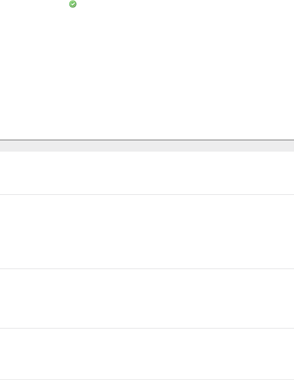The height and width of the screenshot is (380, 294).
Task: Click the left side of the first blank row
Action: pyautogui.click(x=19, y=173)
